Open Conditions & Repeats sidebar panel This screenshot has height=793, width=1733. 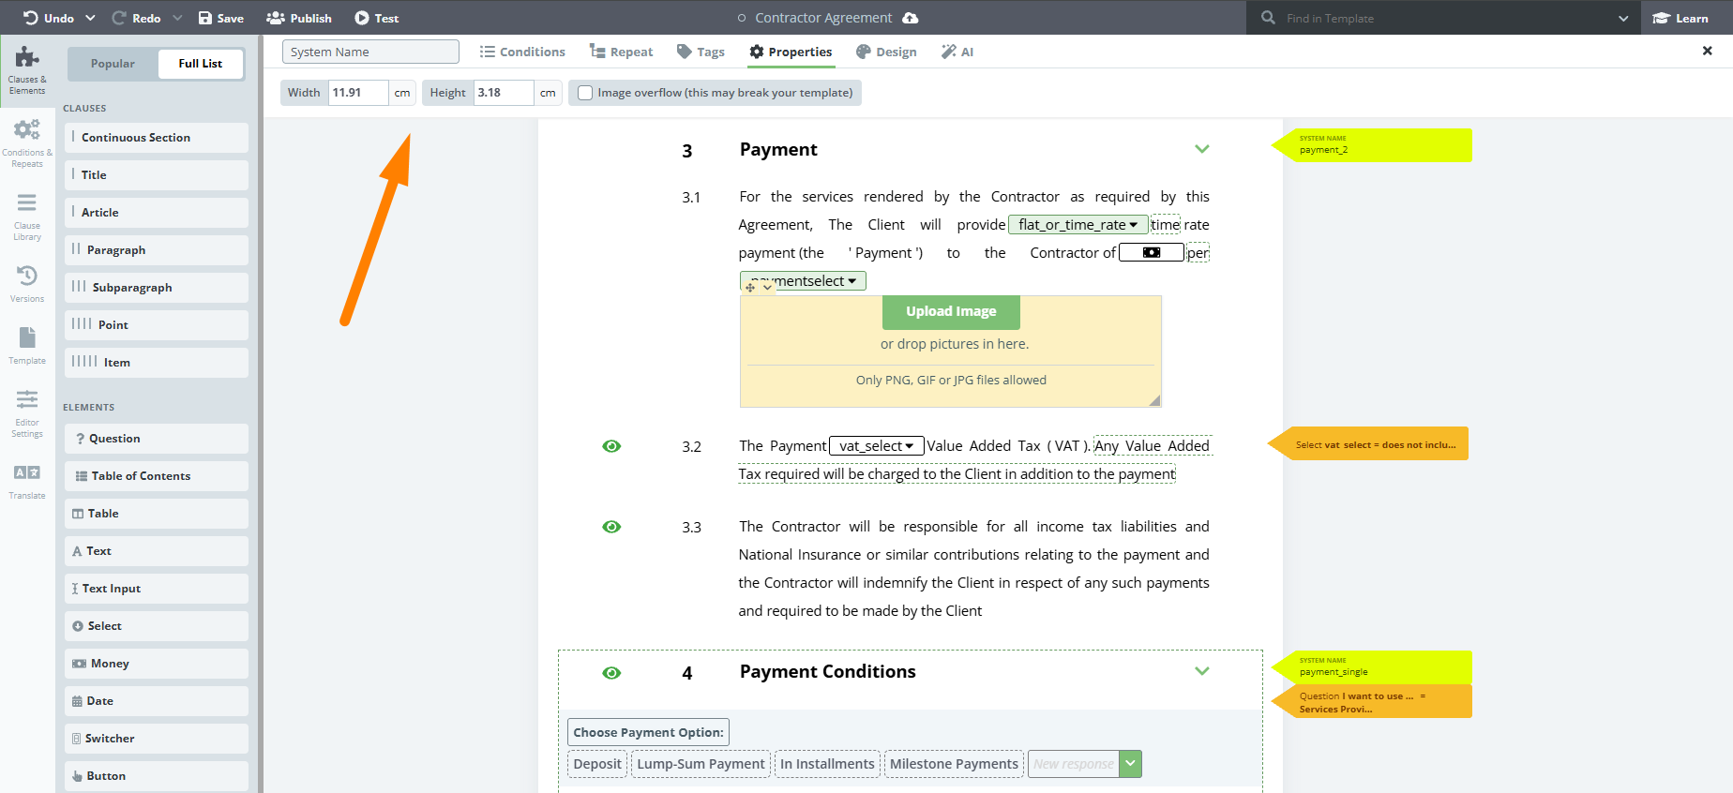pos(27,142)
